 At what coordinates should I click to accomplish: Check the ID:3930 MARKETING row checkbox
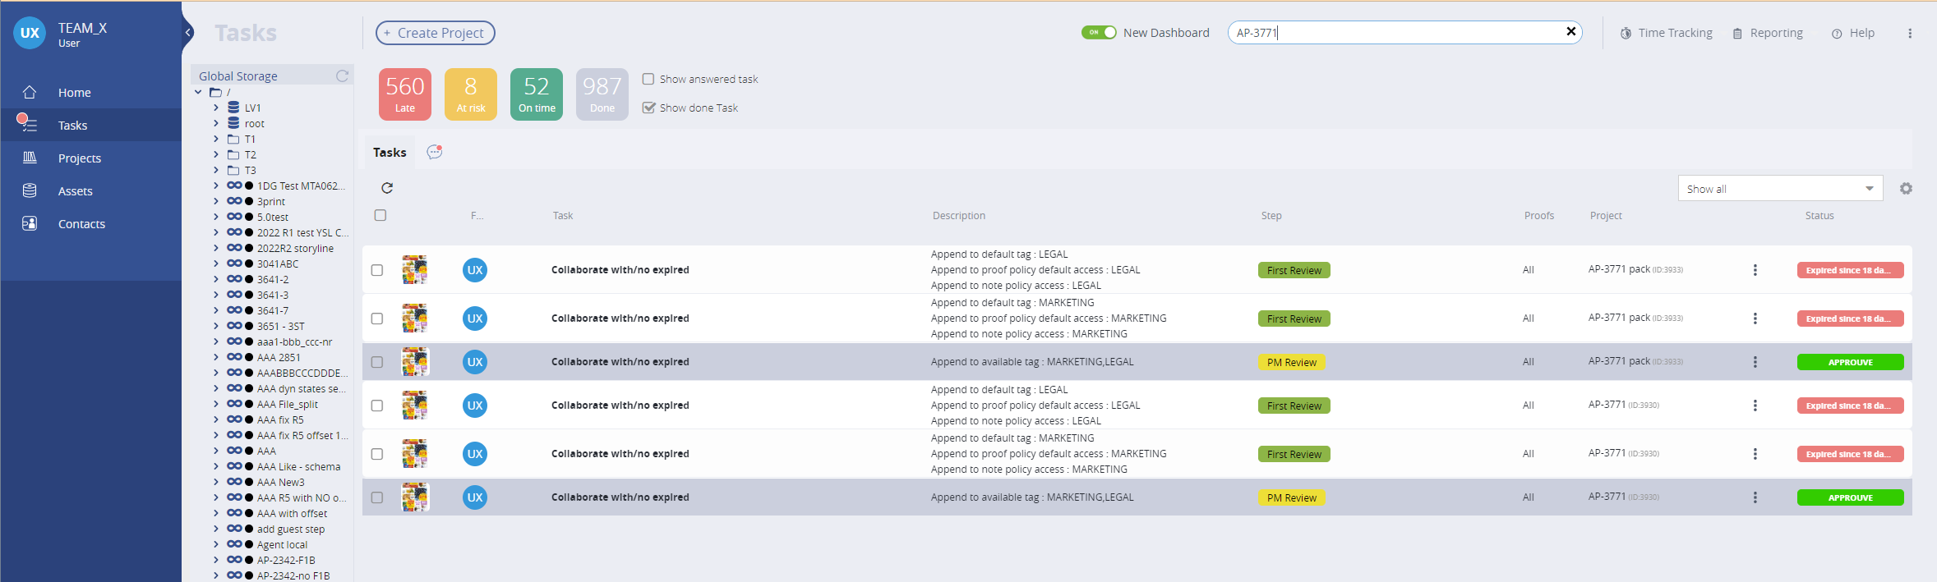click(x=377, y=454)
